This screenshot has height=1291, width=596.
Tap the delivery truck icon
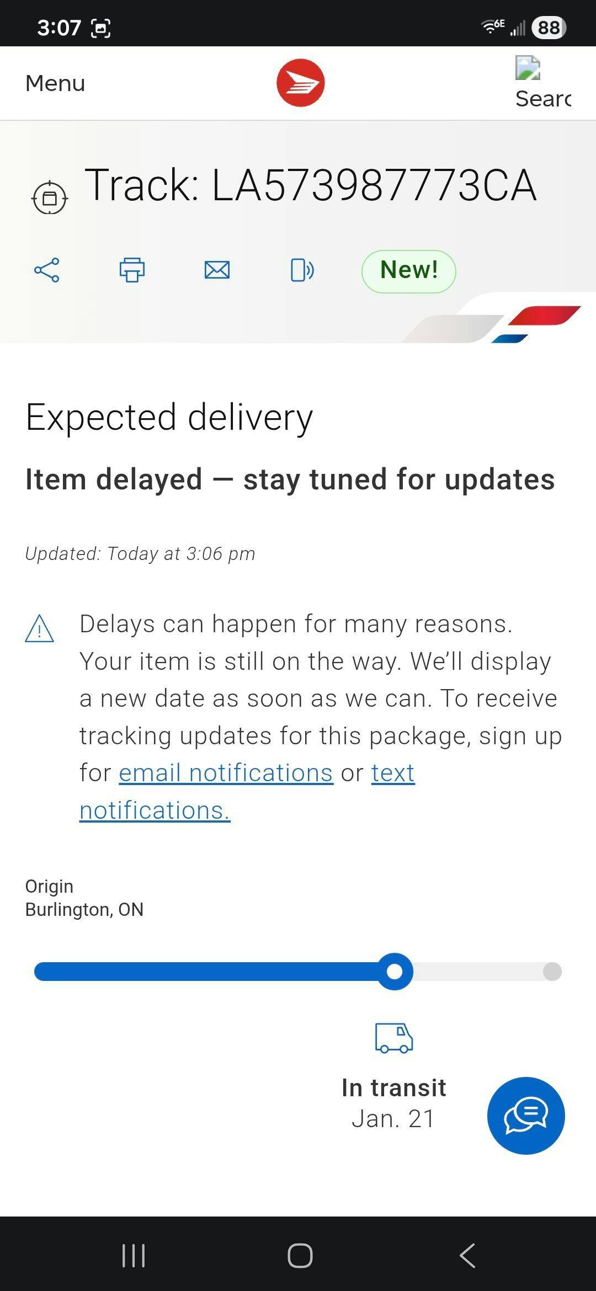click(x=393, y=1038)
